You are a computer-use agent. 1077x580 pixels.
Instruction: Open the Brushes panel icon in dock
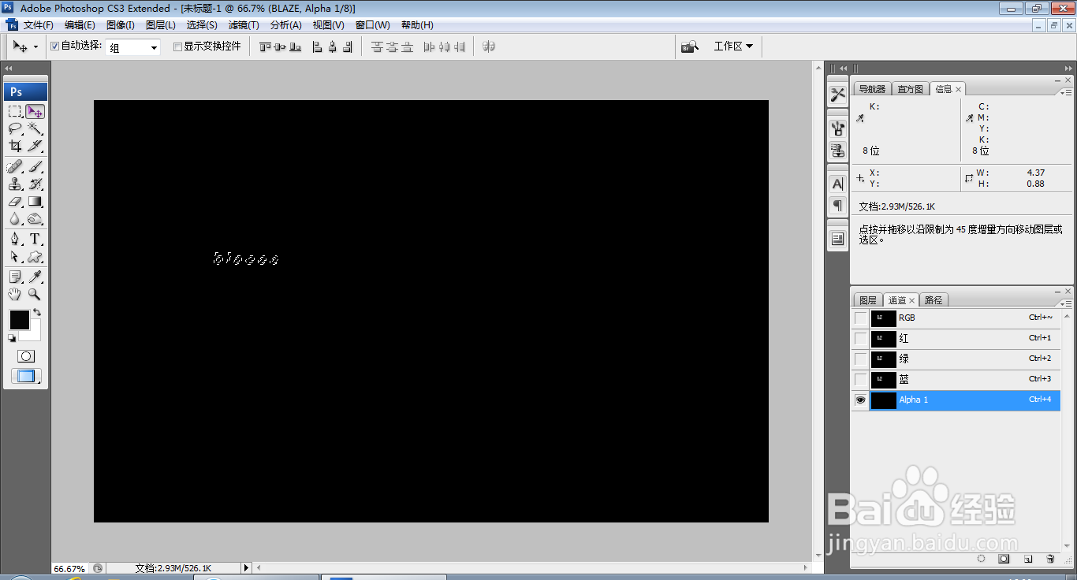coord(837,128)
